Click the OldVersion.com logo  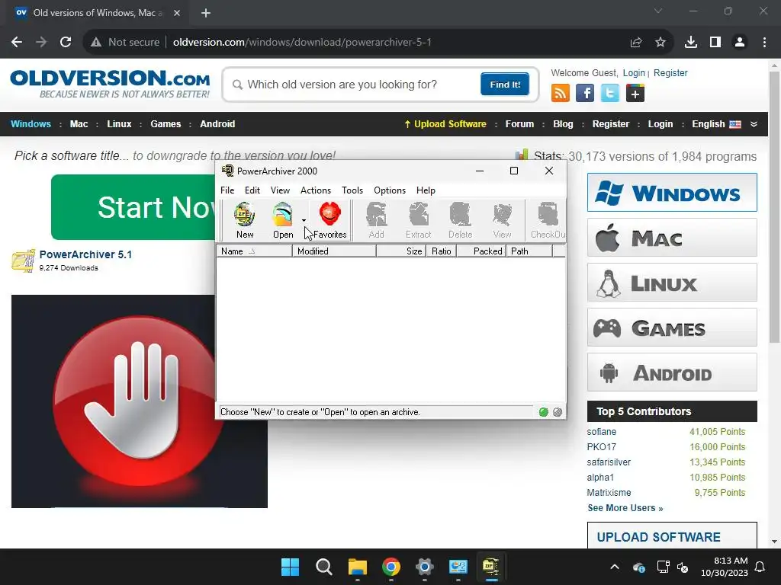[110, 84]
